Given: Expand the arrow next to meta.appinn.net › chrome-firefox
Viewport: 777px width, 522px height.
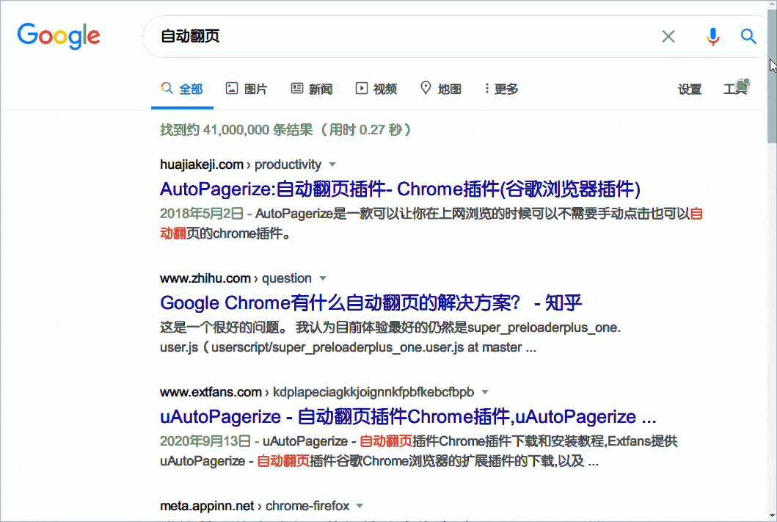Looking at the screenshot, I should (x=360, y=506).
